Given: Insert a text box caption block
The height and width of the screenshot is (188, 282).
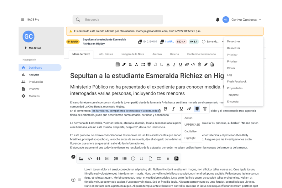Looking at the screenshot, I should pos(107,159).
